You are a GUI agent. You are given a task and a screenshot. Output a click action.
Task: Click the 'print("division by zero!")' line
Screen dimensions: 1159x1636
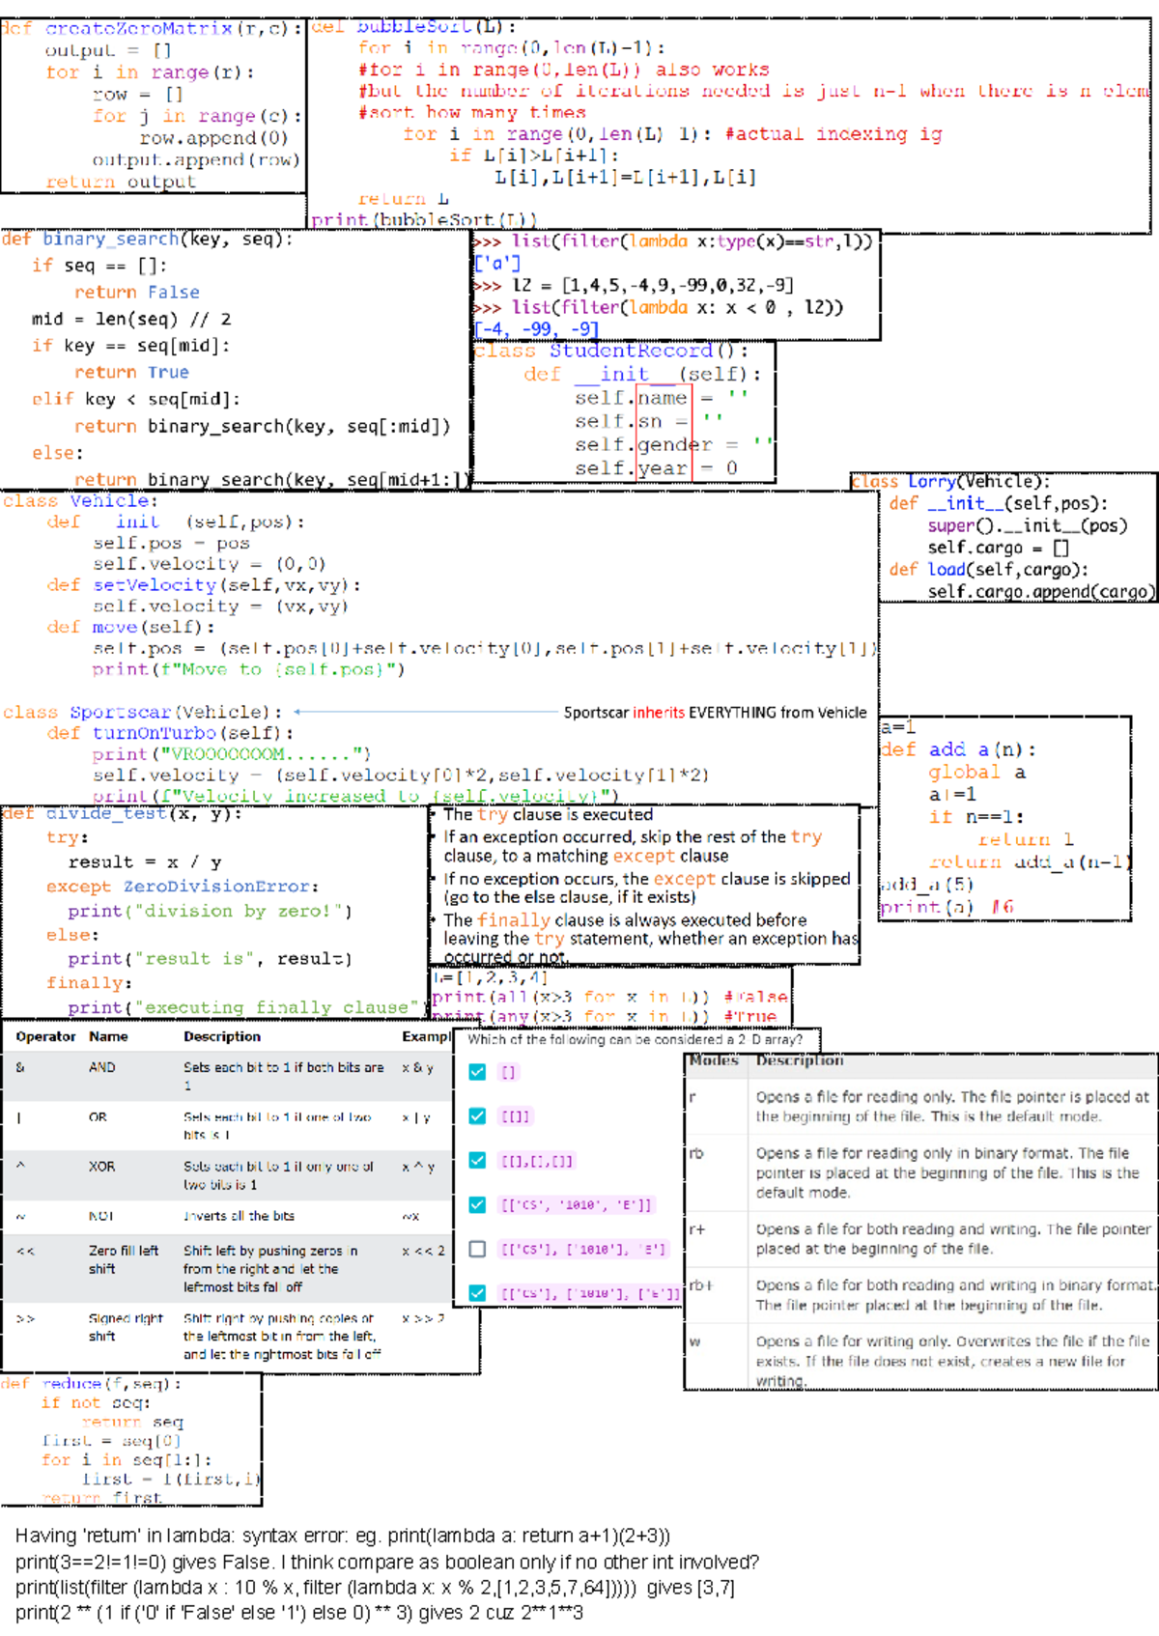coord(210,911)
